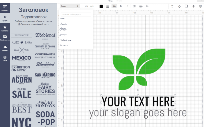Open the adjustment sliders icon
This screenshot has height=127, width=204.
click(200, 6)
